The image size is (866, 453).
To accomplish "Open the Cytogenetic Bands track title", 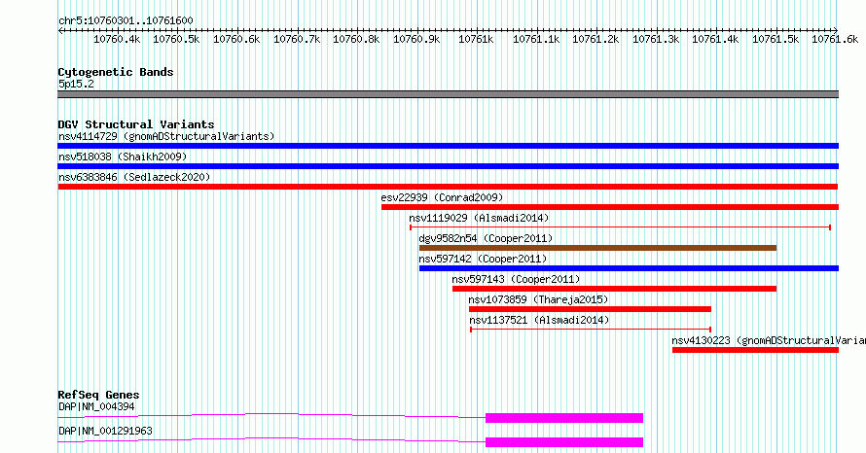I will tap(116, 72).
